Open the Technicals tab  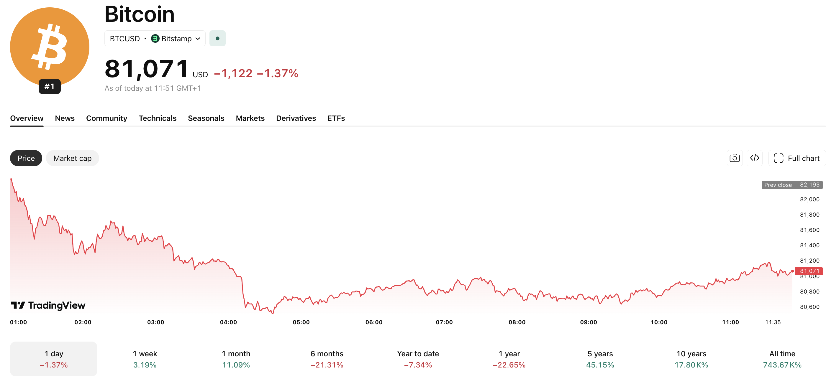[x=158, y=118]
